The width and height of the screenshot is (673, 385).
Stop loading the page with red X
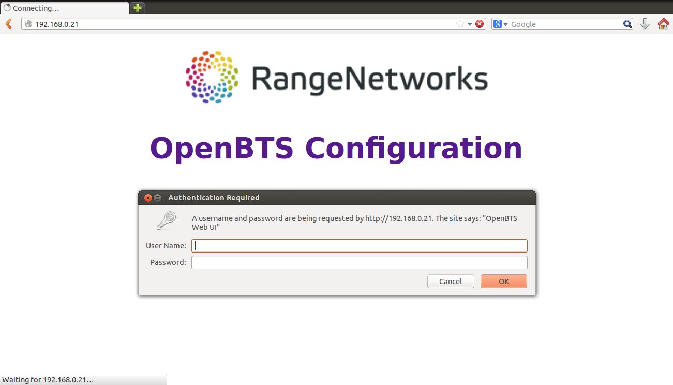(x=480, y=24)
